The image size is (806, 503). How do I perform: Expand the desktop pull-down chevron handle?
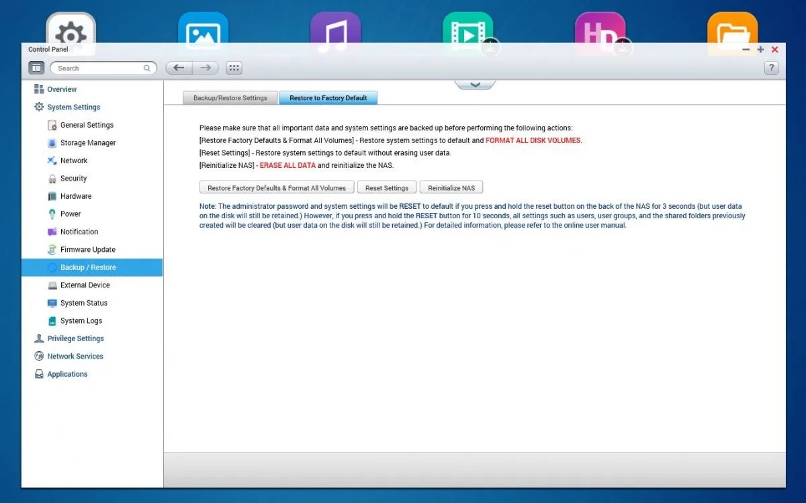coord(475,85)
